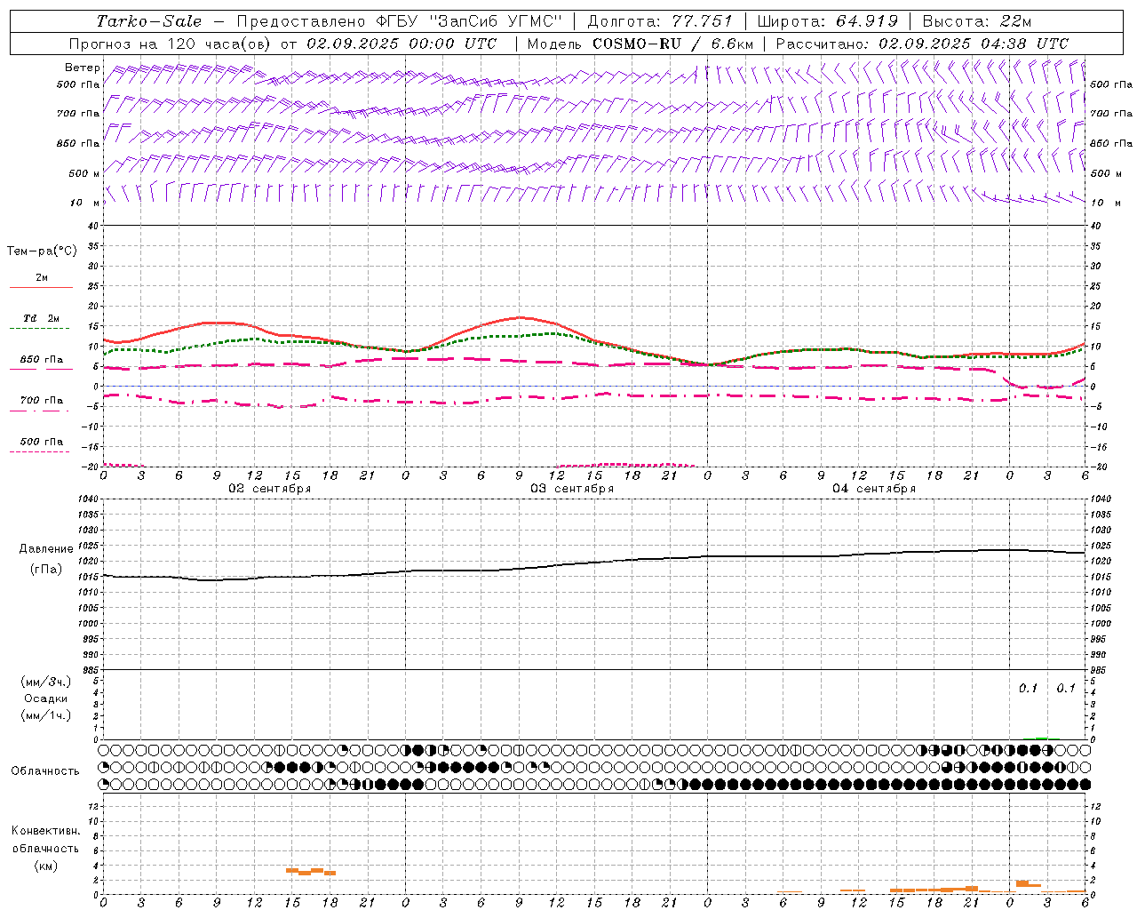
Task: Click the orange convective bar at 15h on 02 сентября
Action: pyautogui.click(x=291, y=870)
